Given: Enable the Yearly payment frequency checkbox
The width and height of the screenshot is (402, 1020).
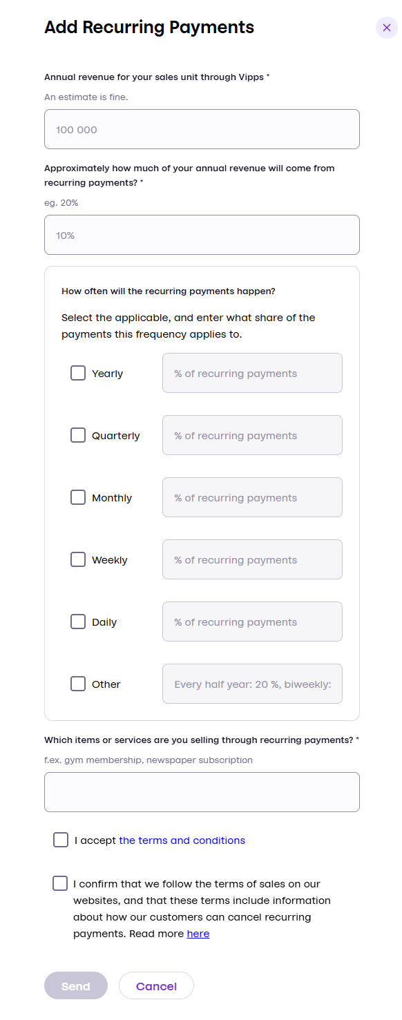Looking at the screenshot, I should tap(78, 372).
